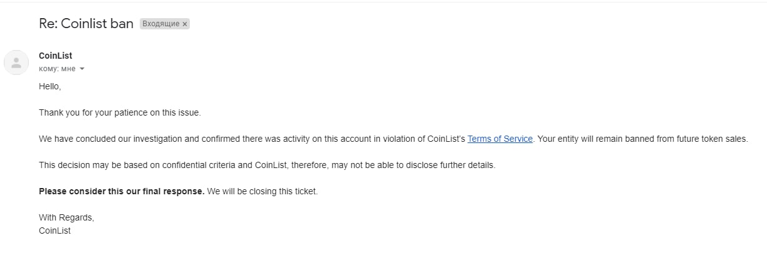This screenshot has width=767, height=263.
Task: Click the email subject Re: Coinlist ban
Action: tap(86, 24)
